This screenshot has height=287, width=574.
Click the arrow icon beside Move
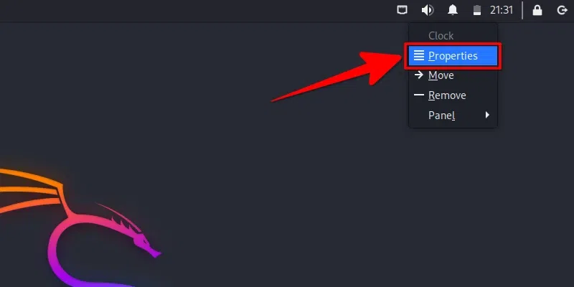(419, 75)
